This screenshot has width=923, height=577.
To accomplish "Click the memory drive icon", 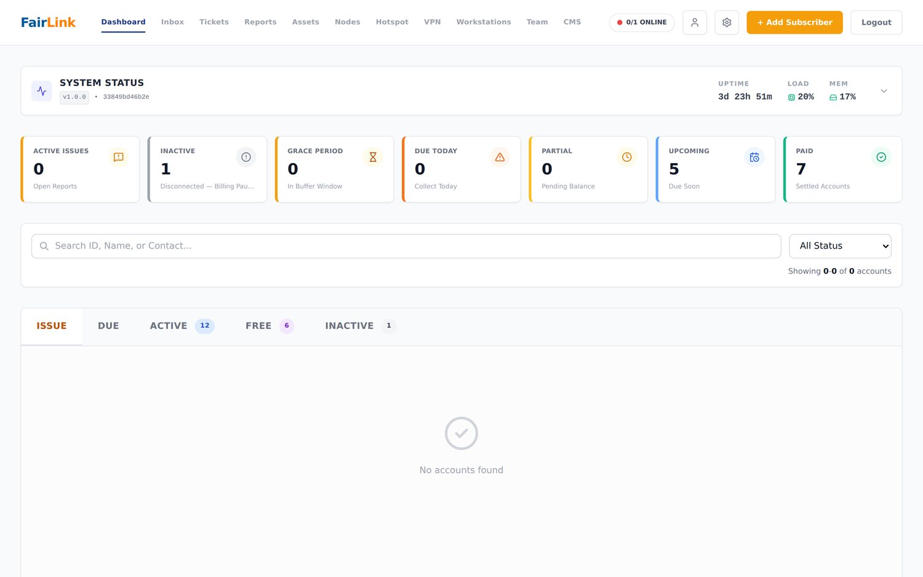I will pyautogui.click(x=833, y=97).
